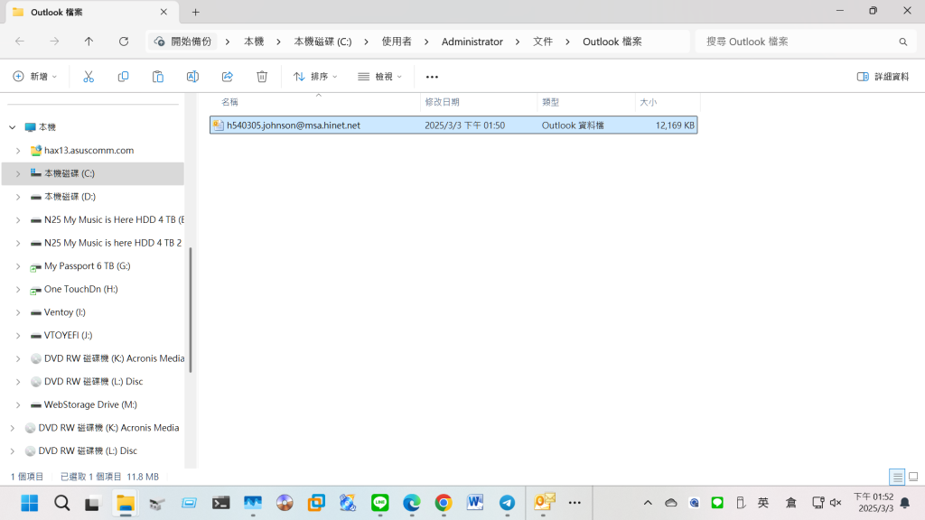
Task: Open the See more ellipsis menu
Action: pyautogui.click(x=432, y=77)
